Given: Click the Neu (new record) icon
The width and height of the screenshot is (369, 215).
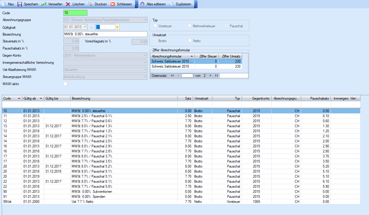Looking at the screenshot, I should coord(4,4).
